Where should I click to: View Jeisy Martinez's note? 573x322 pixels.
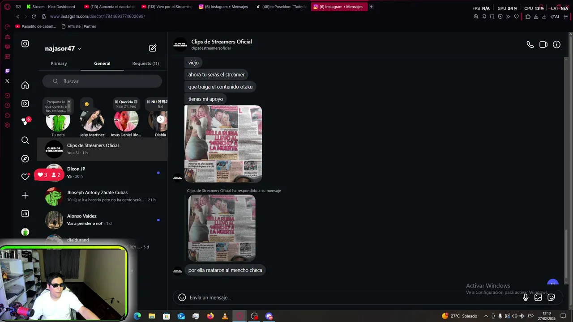point(92,120)
